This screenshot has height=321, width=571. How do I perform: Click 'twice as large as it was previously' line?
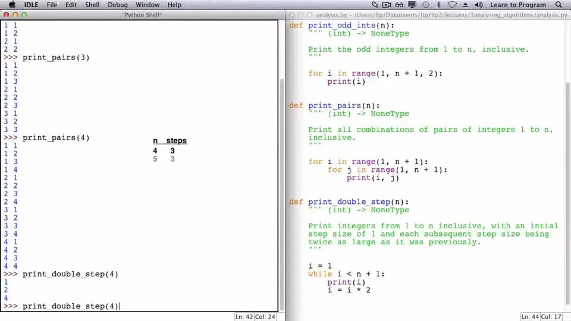click(394, 242)
